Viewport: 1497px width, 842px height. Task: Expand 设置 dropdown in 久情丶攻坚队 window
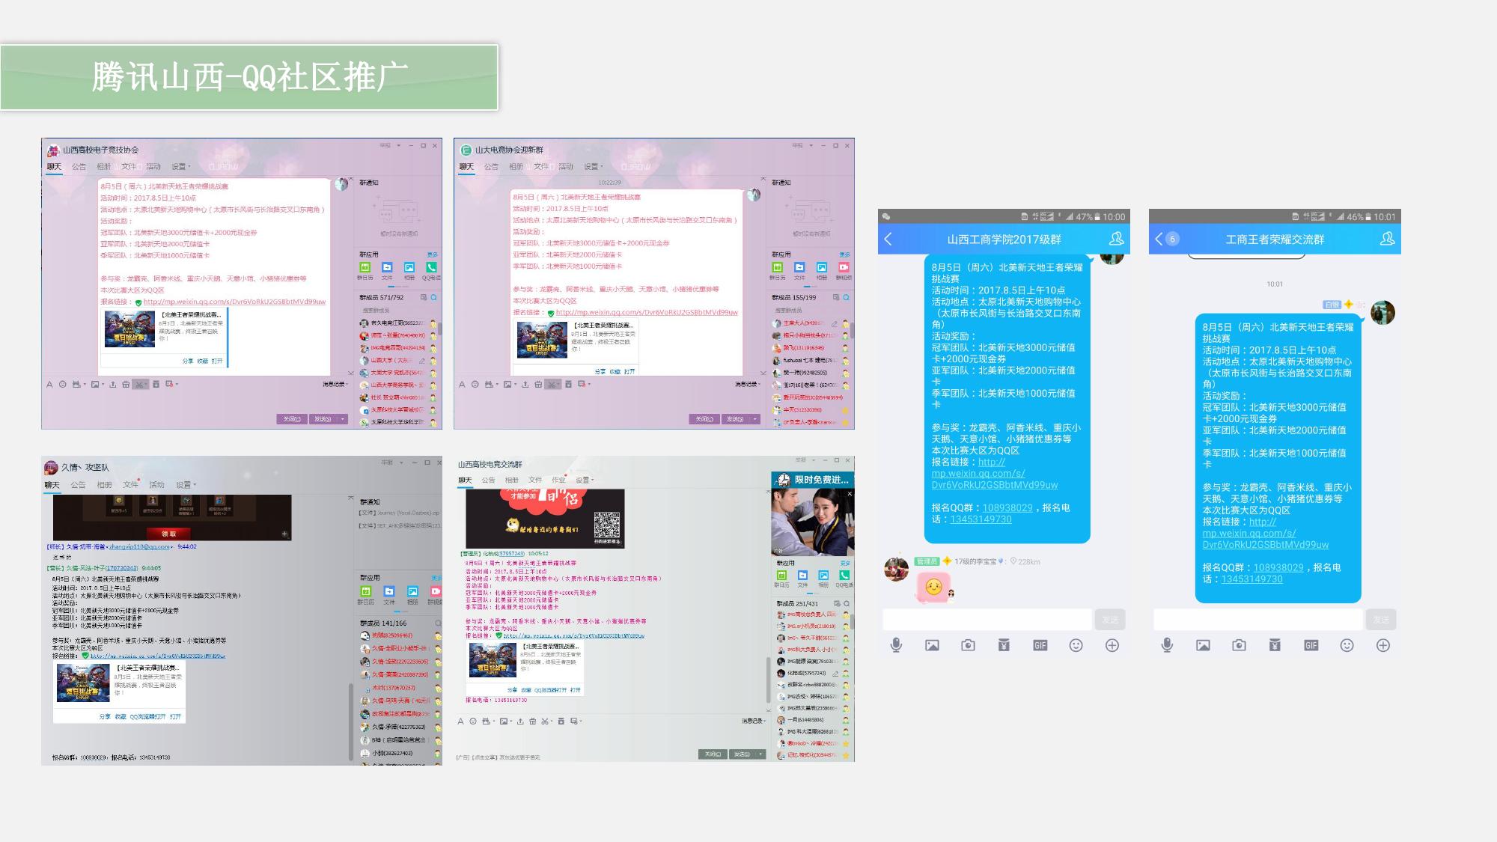(186, 485)
